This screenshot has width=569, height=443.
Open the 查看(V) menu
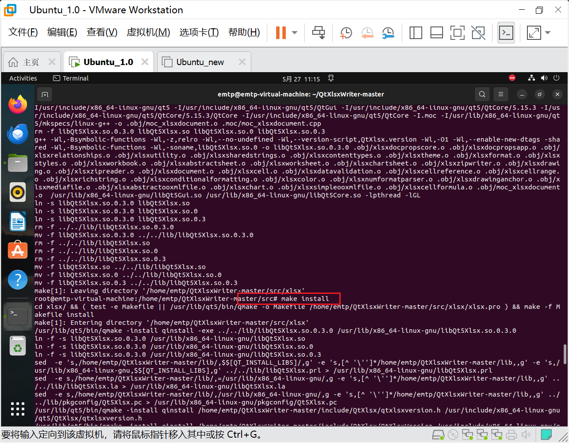click(x=102, y=32)
